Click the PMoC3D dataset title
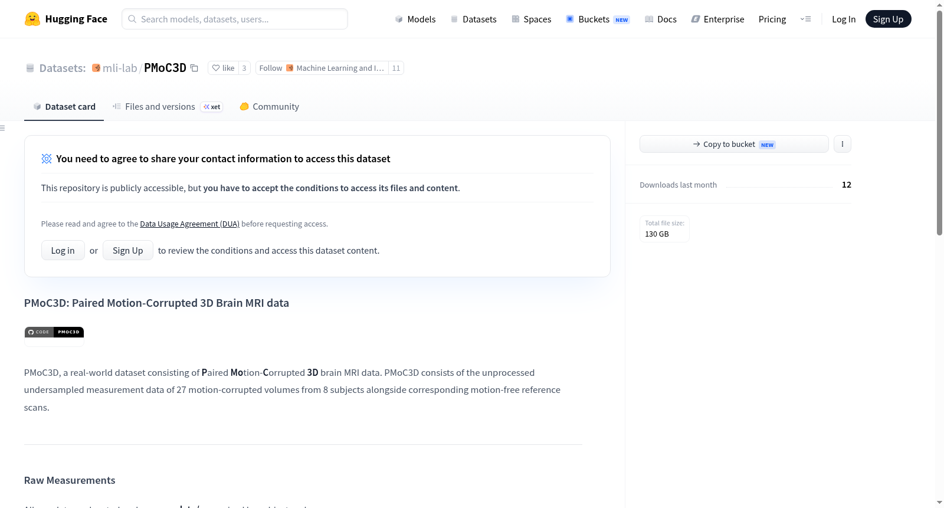Image resolution: width=944 pixels, height=508 pixels. tap(165, 68)
